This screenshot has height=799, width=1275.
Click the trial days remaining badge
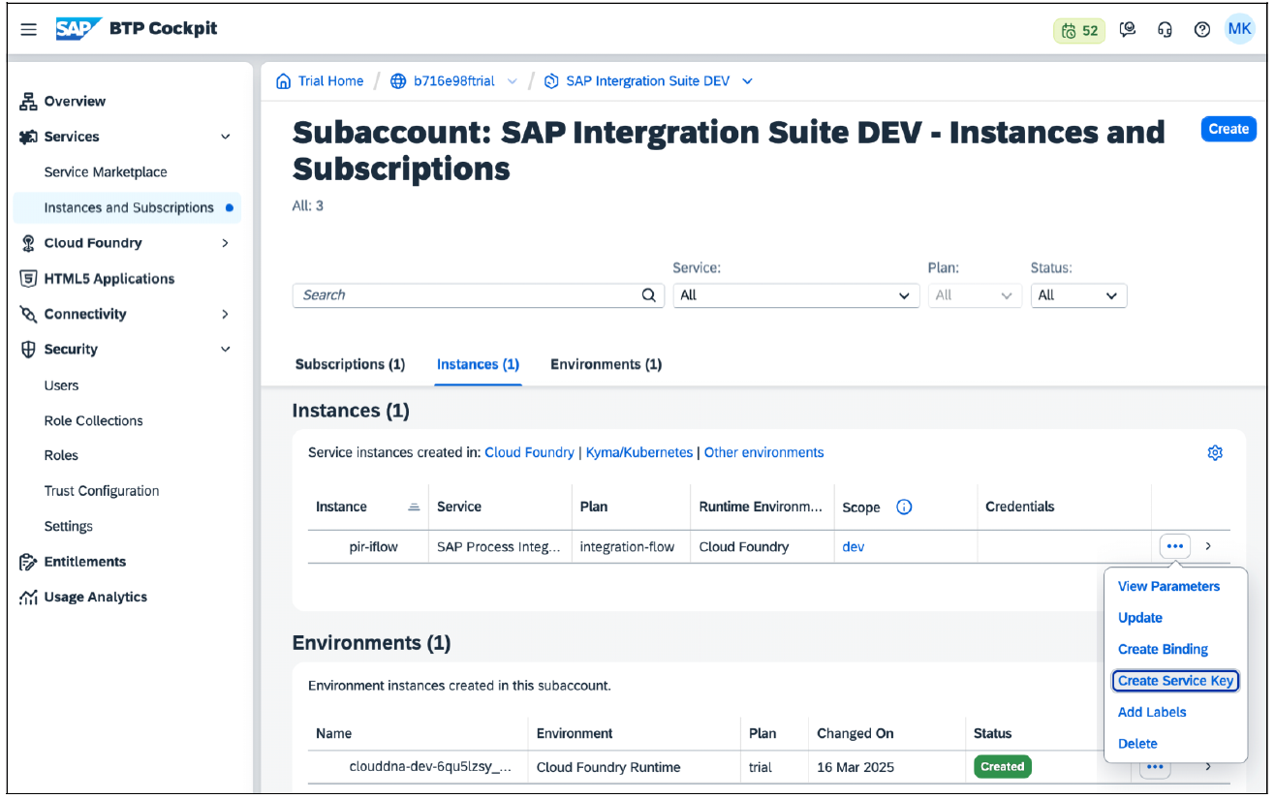click(1079, 30)
